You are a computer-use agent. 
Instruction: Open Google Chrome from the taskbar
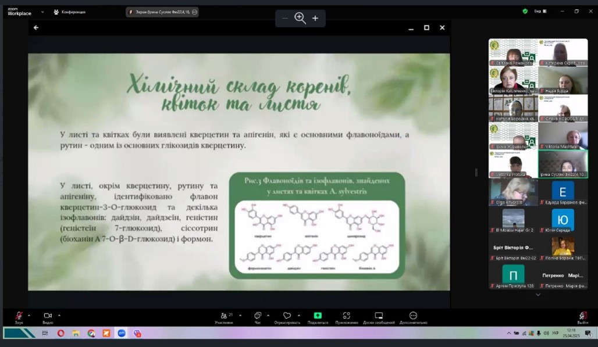point(91,333)
